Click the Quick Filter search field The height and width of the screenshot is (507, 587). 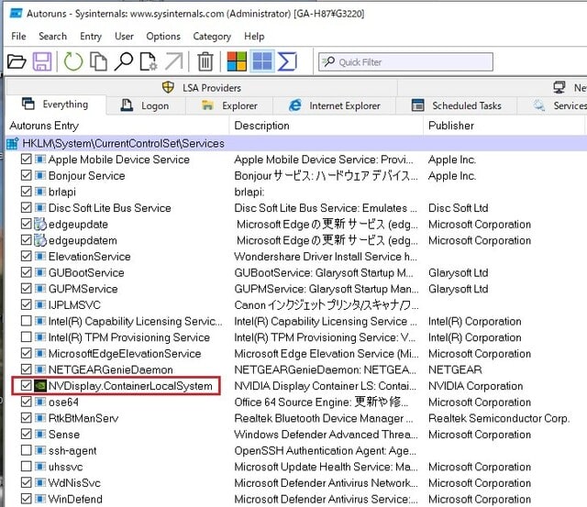[405, 61]
